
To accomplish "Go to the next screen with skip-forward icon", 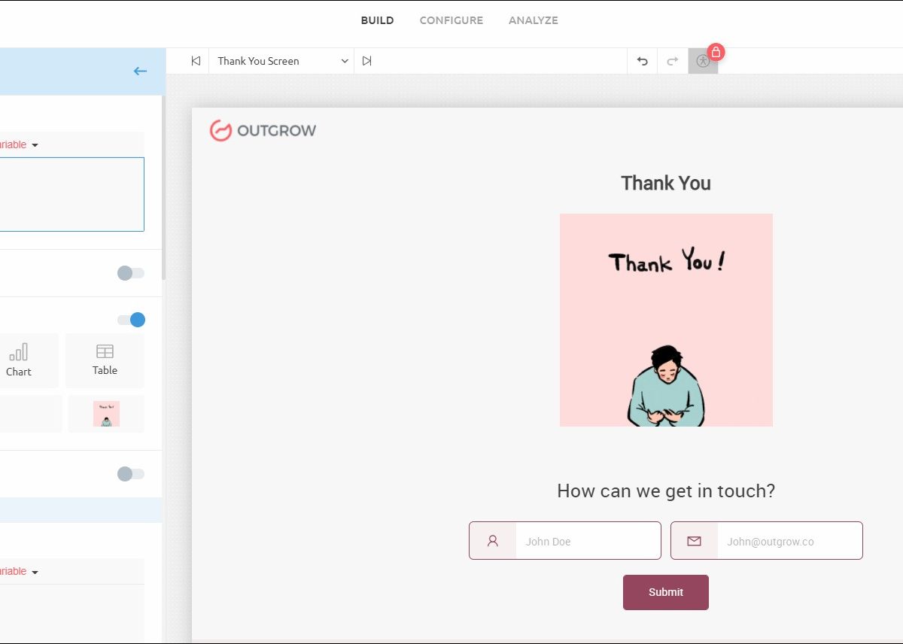I will click(x=366, y=61).
